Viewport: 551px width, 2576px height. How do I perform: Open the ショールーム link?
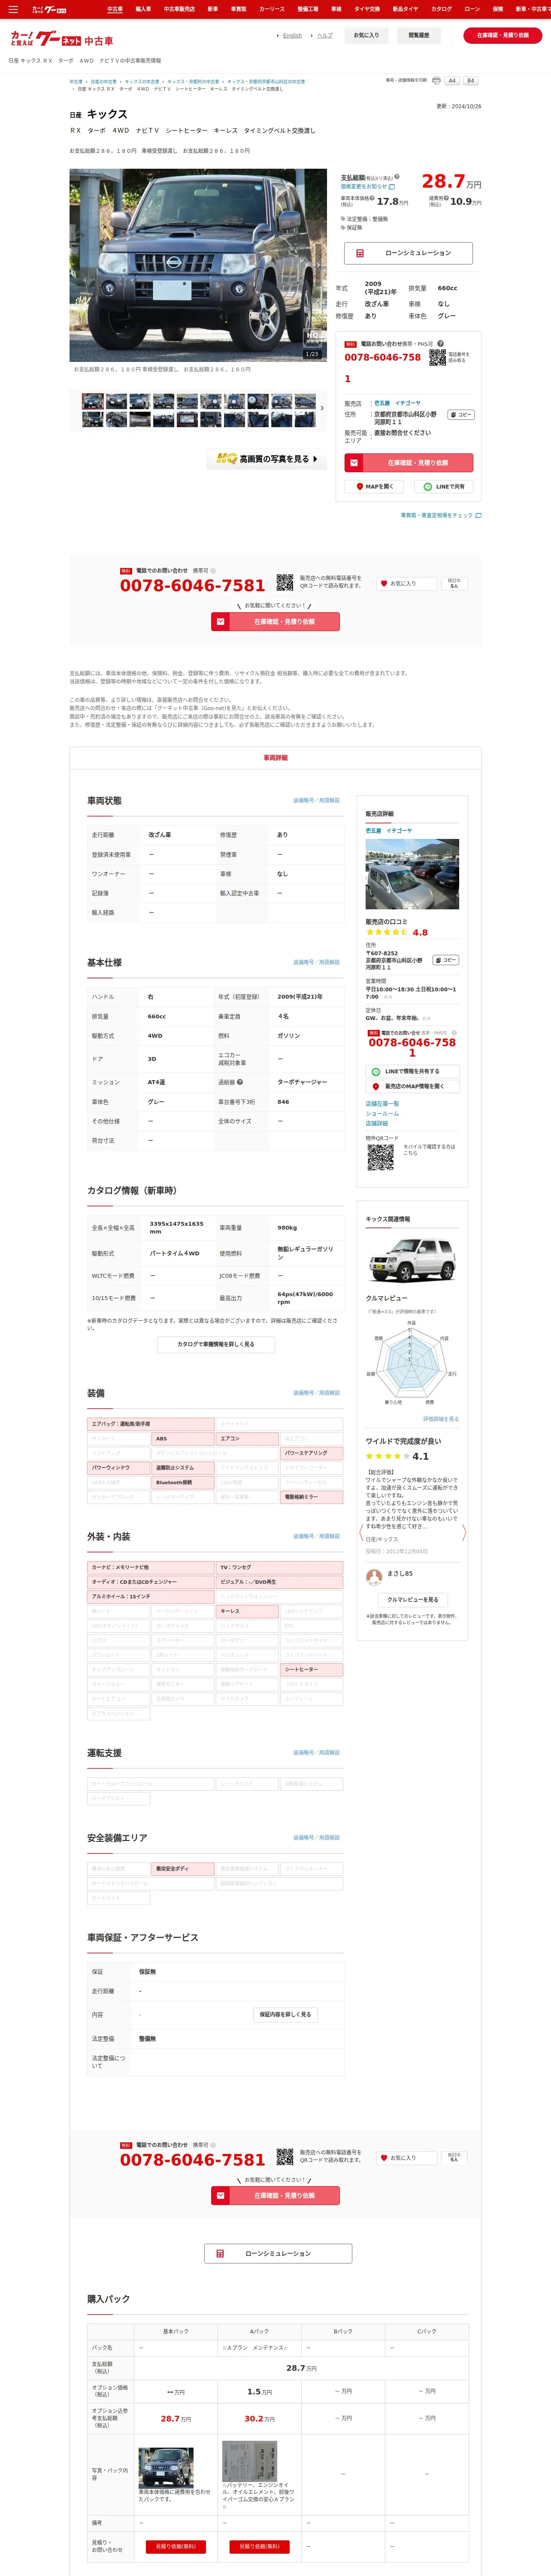point(382,1114)
